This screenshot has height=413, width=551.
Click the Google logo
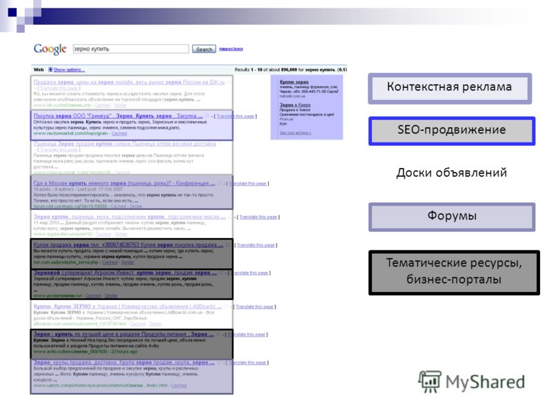click(50, 49)
